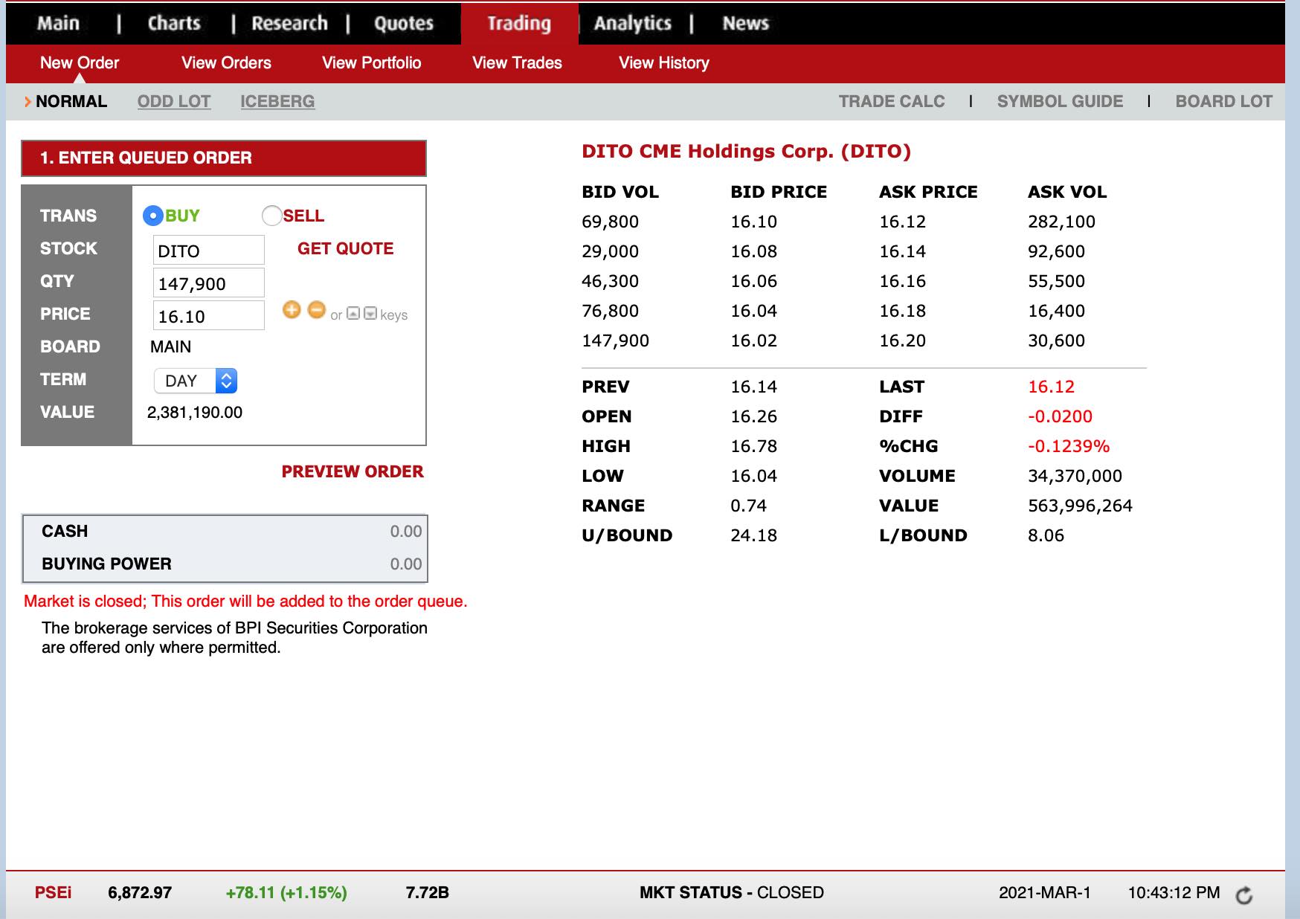The height and width of the screenshot is (919, 1300).
Task: Click the orange plus price increase icon
Action: tap(292, 310)
